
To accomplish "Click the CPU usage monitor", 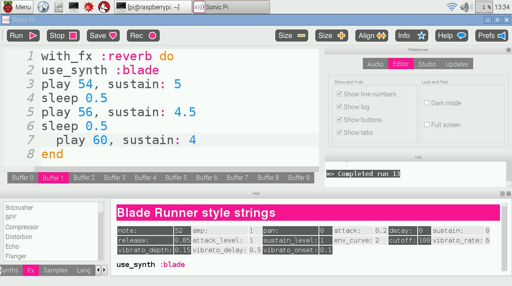I will click(x=484, y=7).
